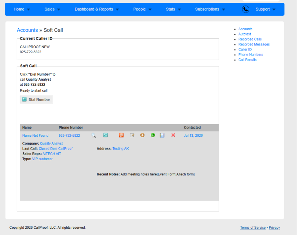Open the Sales dropdown menu
297x235 pixels.
(52, 9)
